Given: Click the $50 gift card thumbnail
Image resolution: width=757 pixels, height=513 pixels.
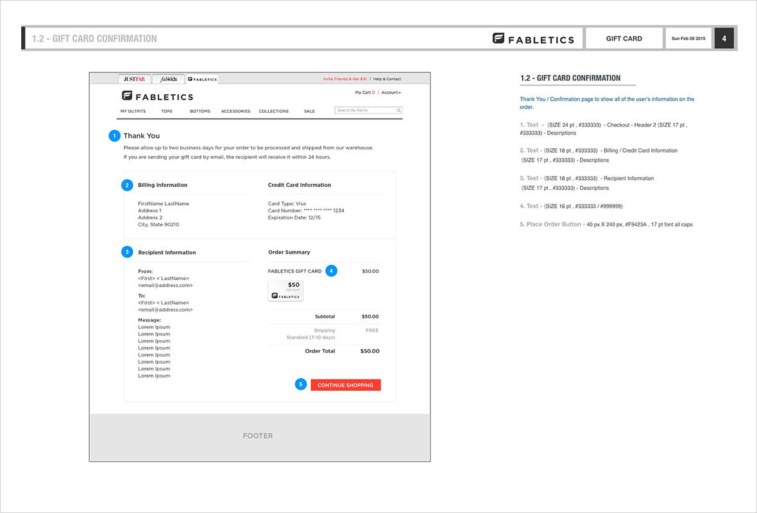Looking at the screenshot, I should (285, 290).
